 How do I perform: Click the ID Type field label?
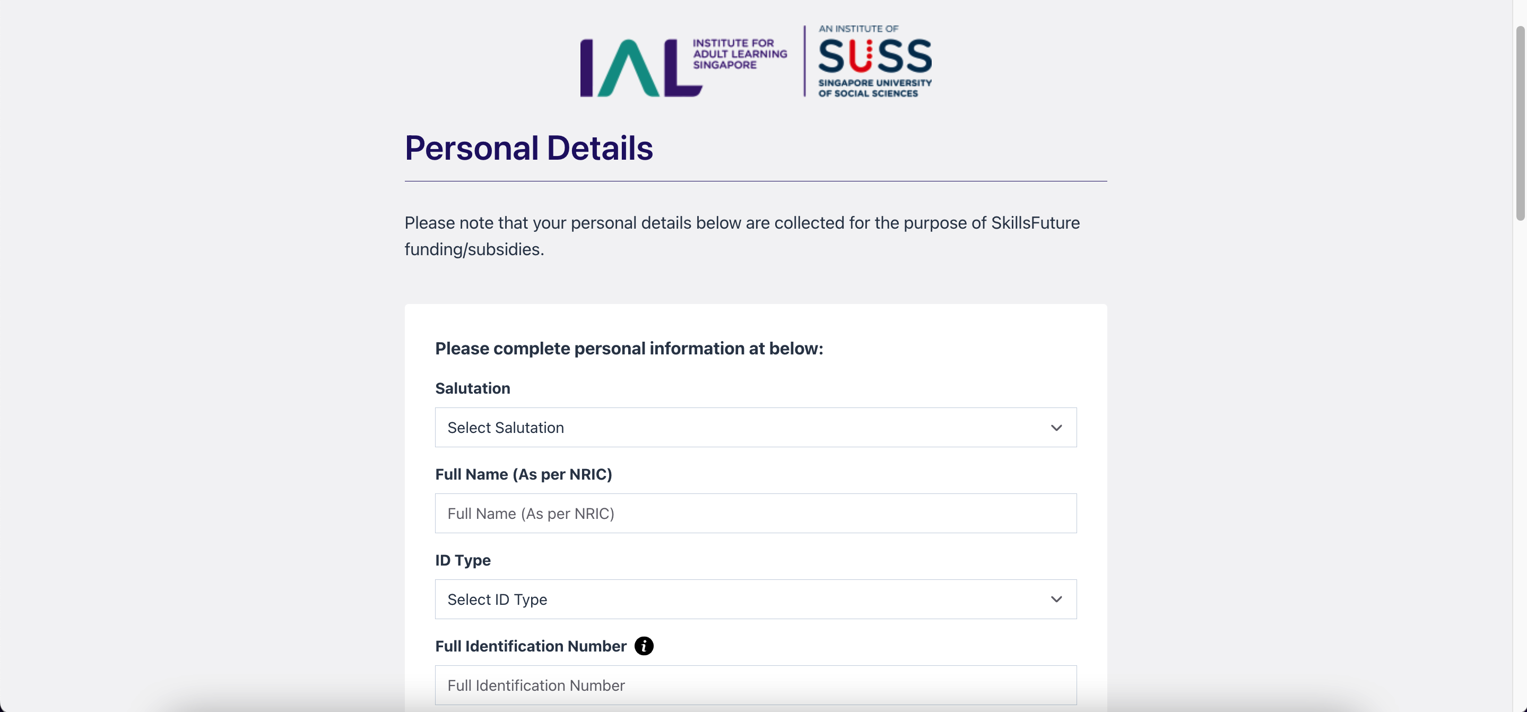[x=462, y=560]
